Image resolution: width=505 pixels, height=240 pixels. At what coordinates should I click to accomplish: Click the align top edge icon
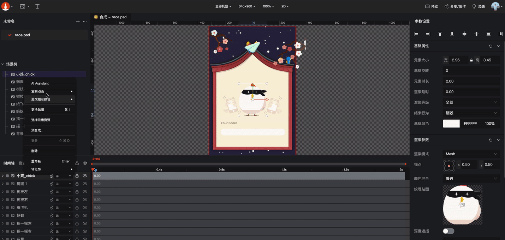pyautogui.click(x=440, y=34)
